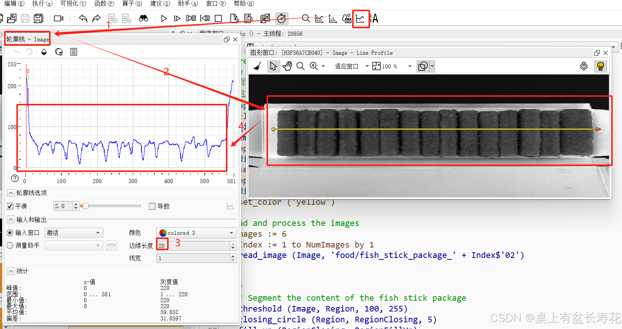Undock the graphics window panel

597,53
